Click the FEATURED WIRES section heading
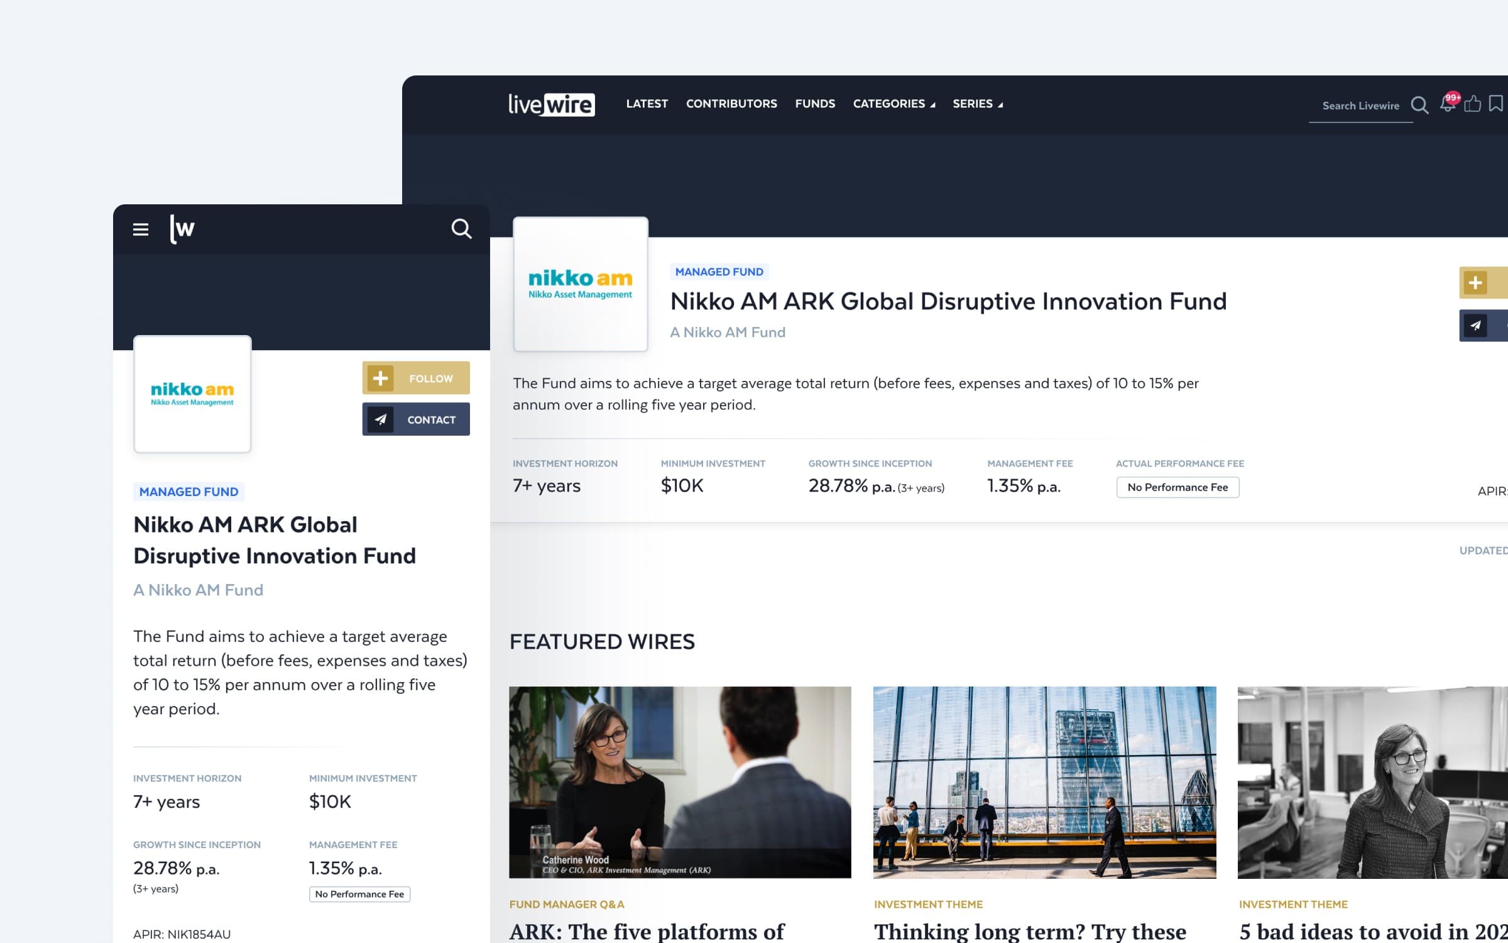The image size is (1508, 943). click(x=602, y=642)
